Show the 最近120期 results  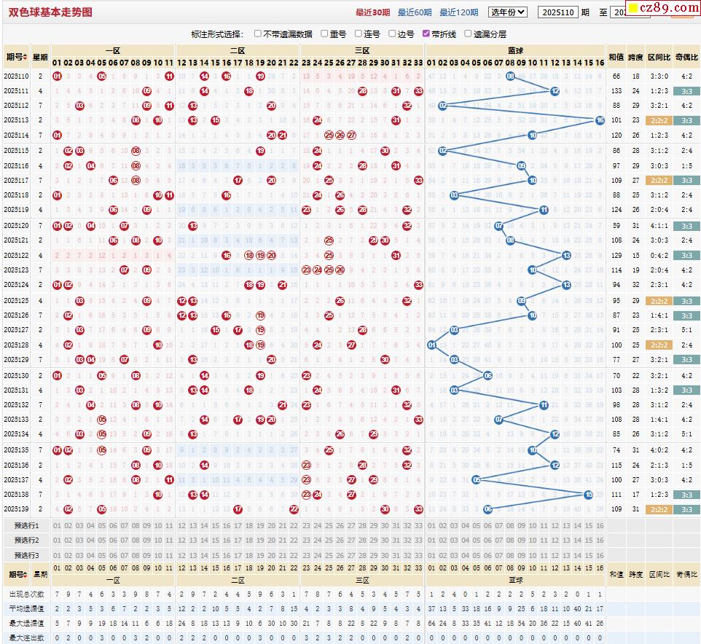coord(458,12)
